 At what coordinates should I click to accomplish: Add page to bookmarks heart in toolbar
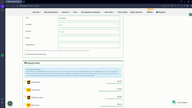coord(178,6)
